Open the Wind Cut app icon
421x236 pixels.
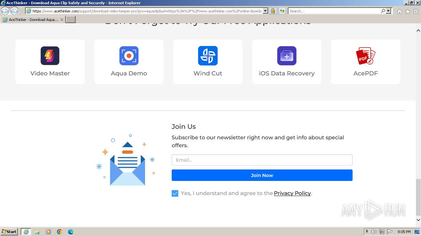(208, 56)
